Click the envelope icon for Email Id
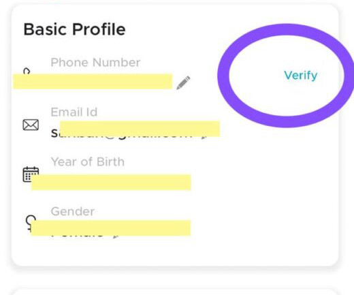Image resolution: width=354 pixels, height=295 pixels. (31, 125)
